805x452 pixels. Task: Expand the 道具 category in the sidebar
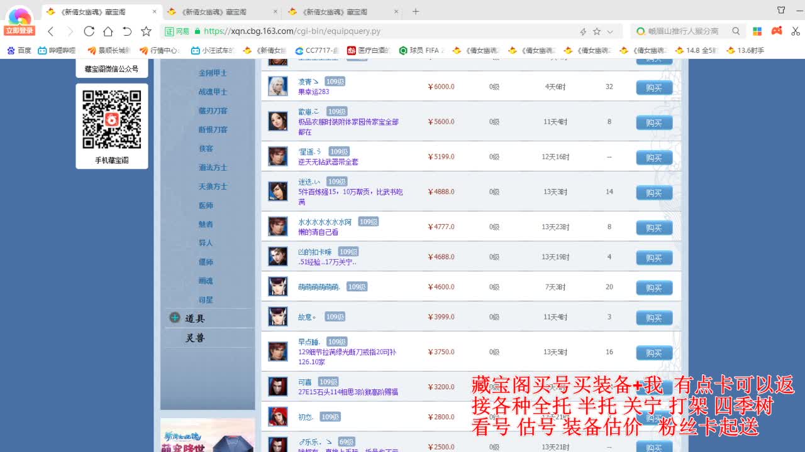point(191,318)
